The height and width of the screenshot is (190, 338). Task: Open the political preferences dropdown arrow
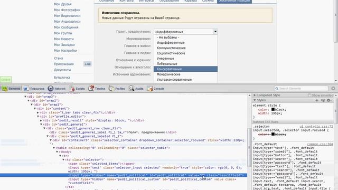[215, 32]
